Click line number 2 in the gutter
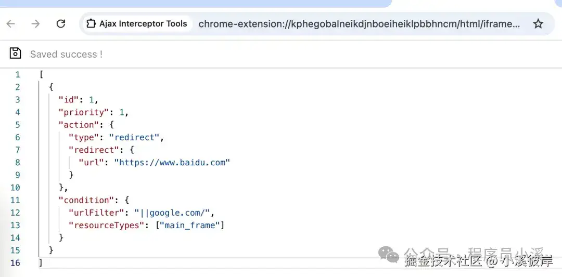Image resolution: width=562 pixels, height=277 pixels. point(18,87)
